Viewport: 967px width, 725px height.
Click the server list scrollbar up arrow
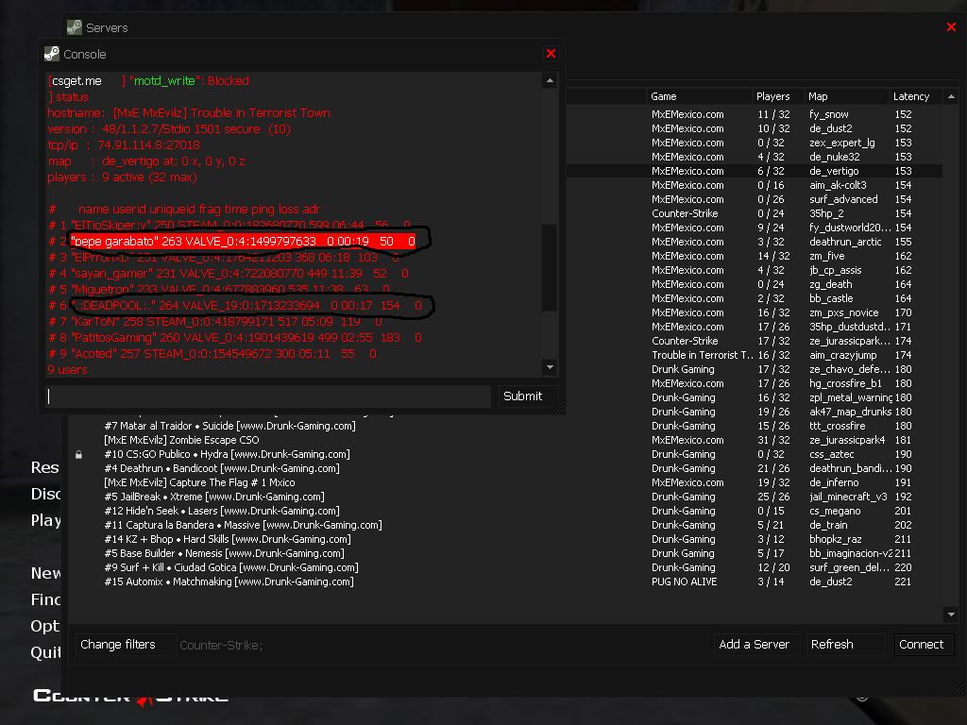951,96
